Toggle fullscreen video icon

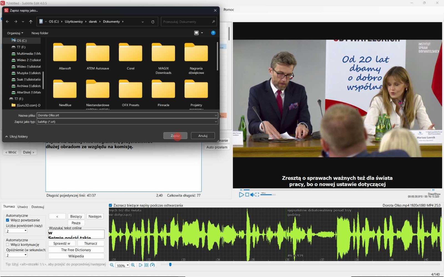tap(257, 195)
